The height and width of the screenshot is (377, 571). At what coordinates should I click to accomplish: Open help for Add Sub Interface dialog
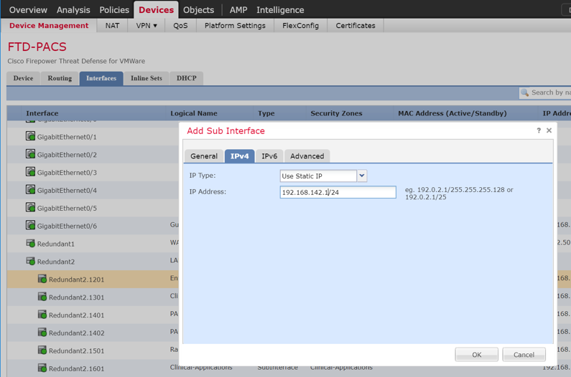coord(539,130)
